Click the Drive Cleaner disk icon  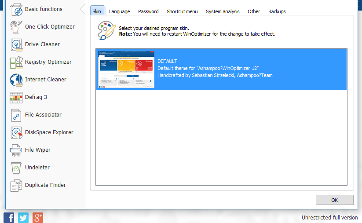tap(16, 44)
